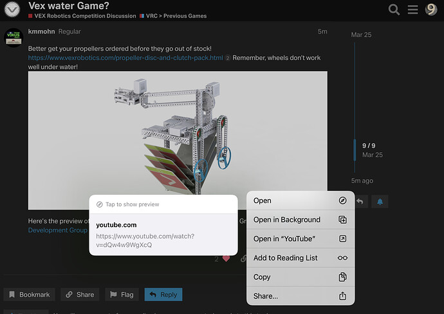Open the Development Group link

click(57, 230)
